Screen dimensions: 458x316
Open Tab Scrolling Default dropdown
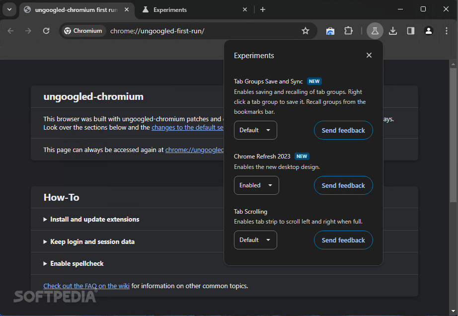coord(255,240)
